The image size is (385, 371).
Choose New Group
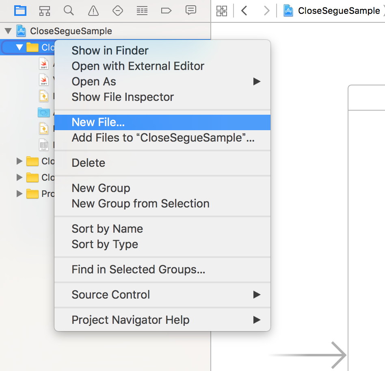tap(162, 188)
